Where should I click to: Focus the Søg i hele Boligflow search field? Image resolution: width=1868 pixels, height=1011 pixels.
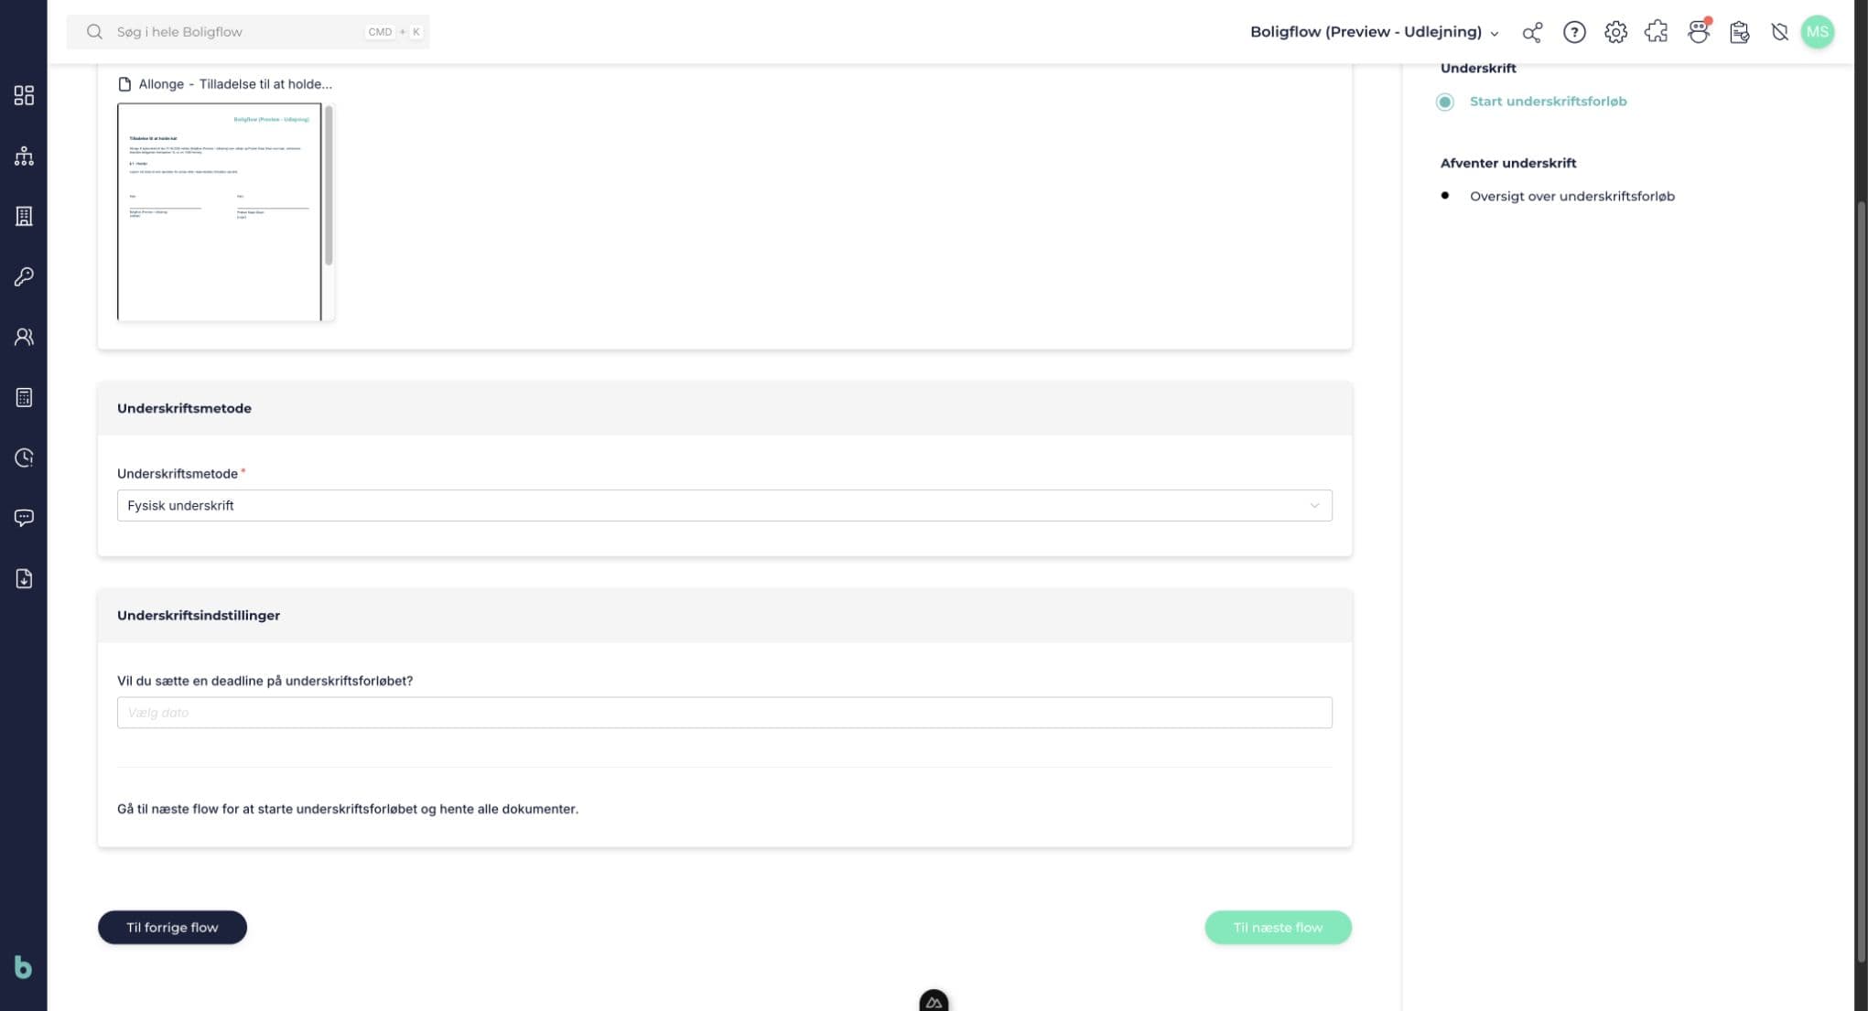[248, 32]
